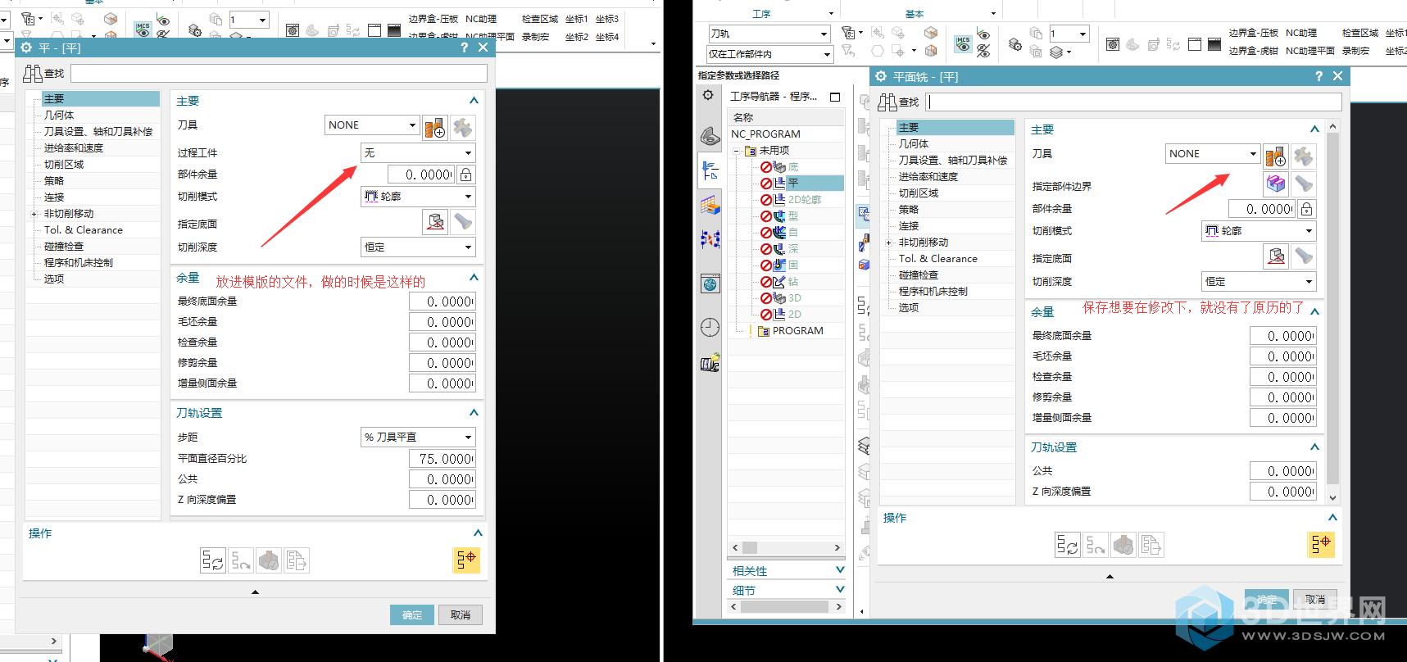1407x662 pixels.
Task: Click 指定底面 select icon in 平面铣 dialog
Action: click(x=1276, y=256)
